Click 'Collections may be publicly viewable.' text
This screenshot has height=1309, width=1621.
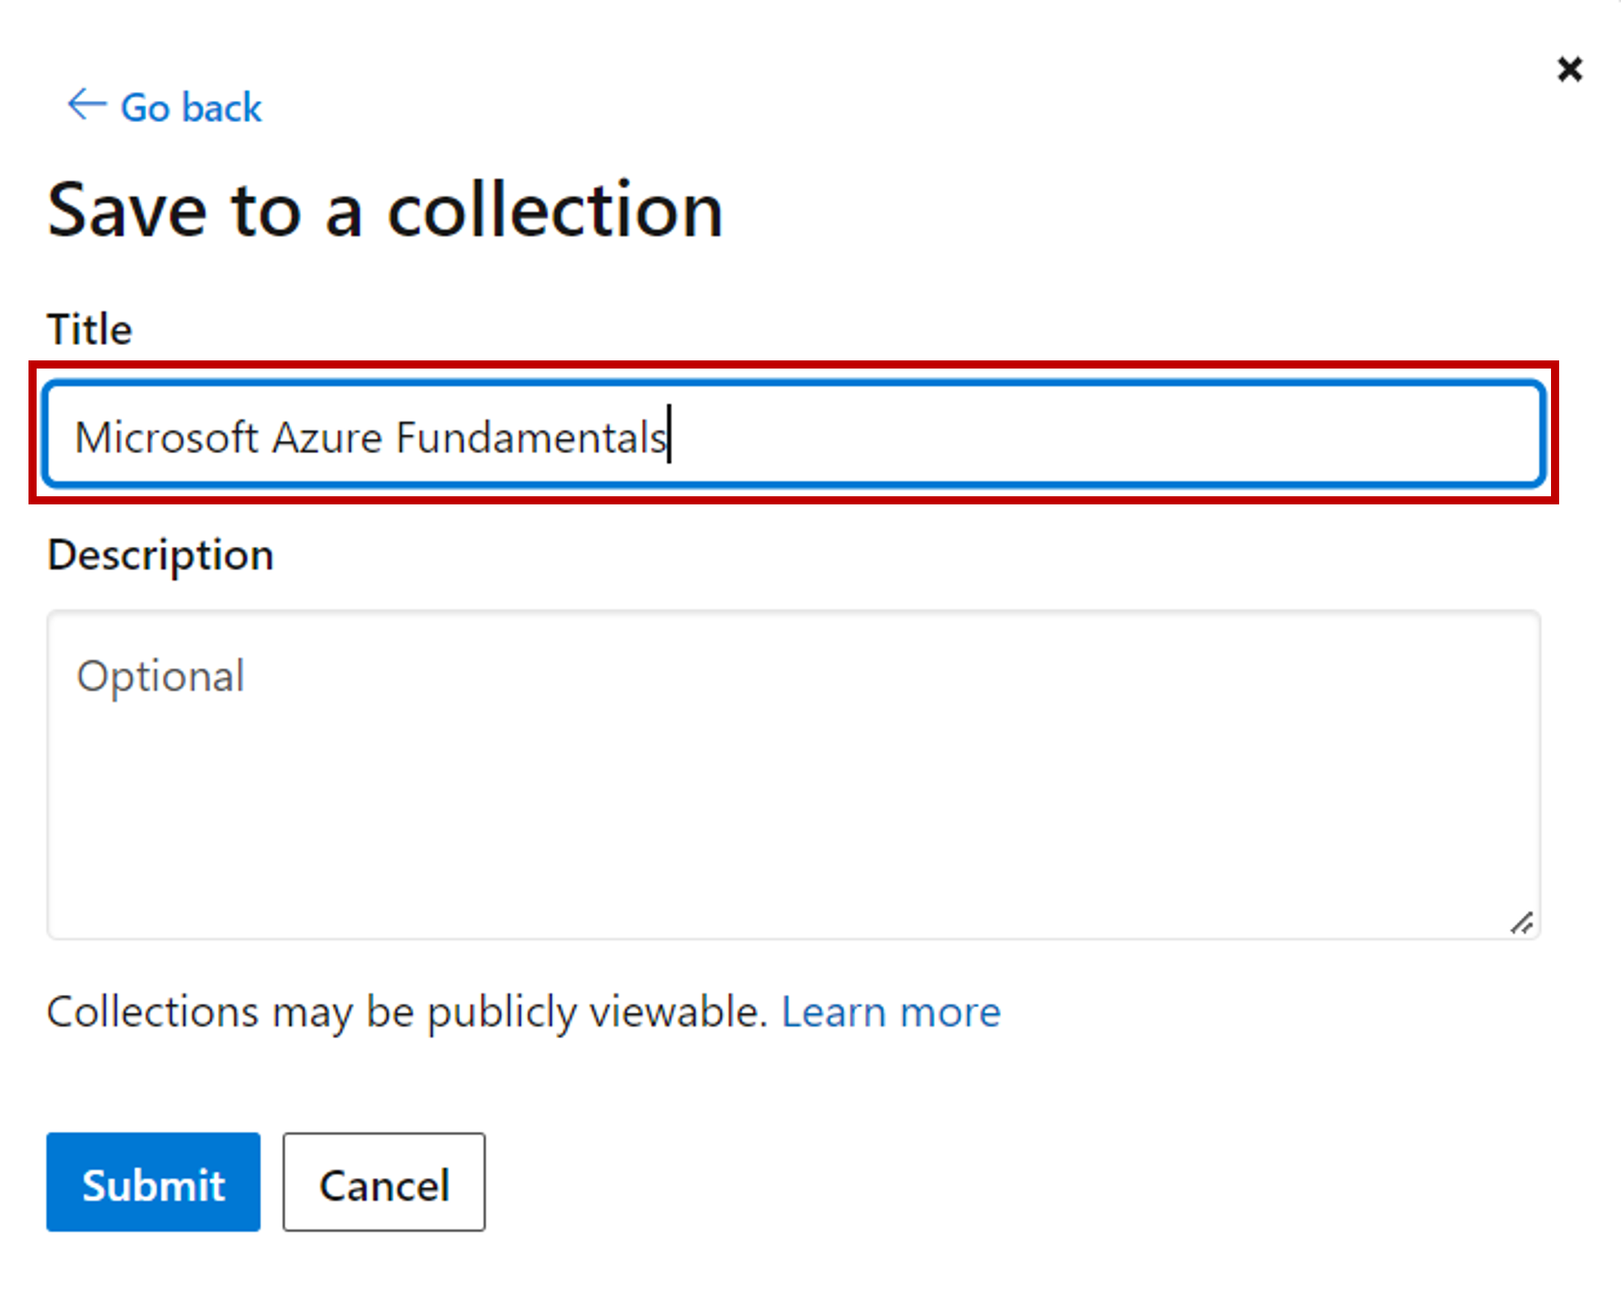pos(407,1012)
